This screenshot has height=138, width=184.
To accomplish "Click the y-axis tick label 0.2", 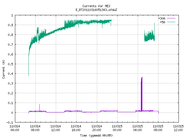I will (10, 93).
